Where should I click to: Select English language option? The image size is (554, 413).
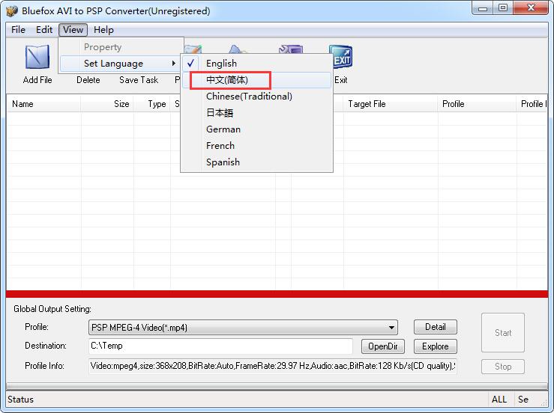click(257, 64)
